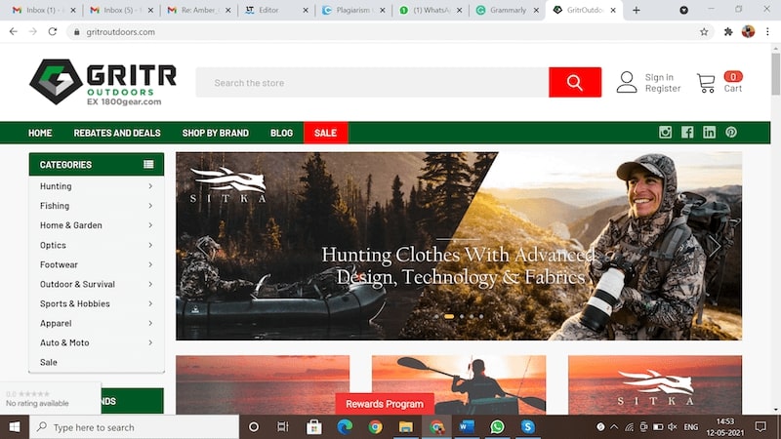Click in the Search the store field
Screen dimensions: 781x439
point(372,82)
